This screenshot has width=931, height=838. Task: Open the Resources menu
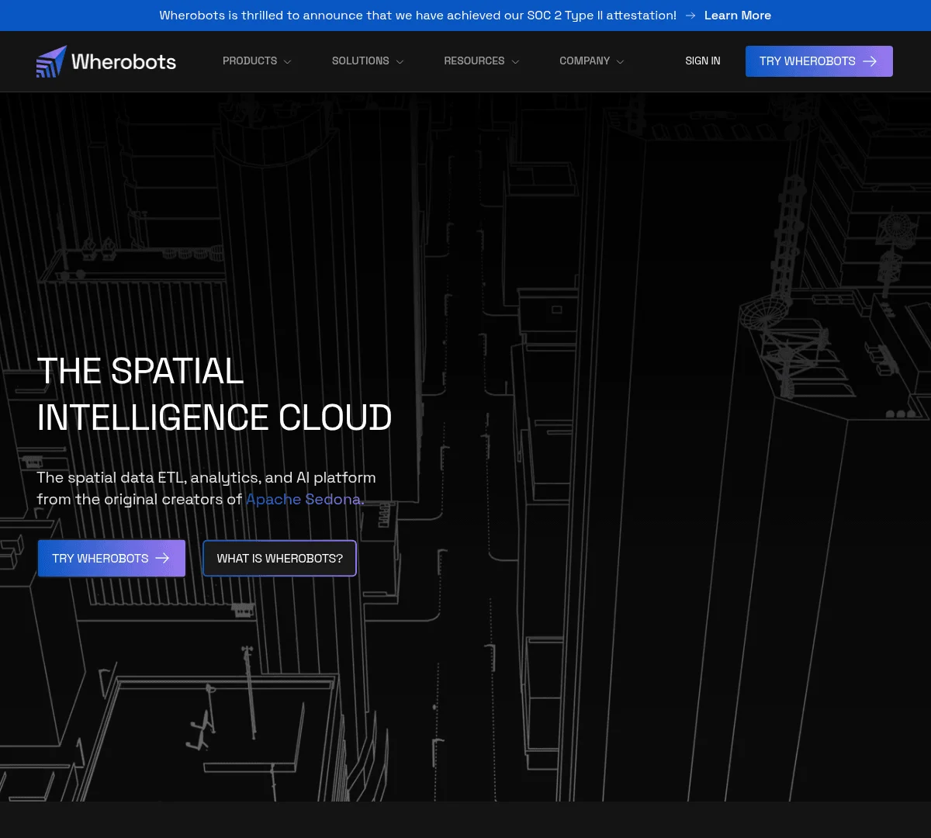pos(473,61)
